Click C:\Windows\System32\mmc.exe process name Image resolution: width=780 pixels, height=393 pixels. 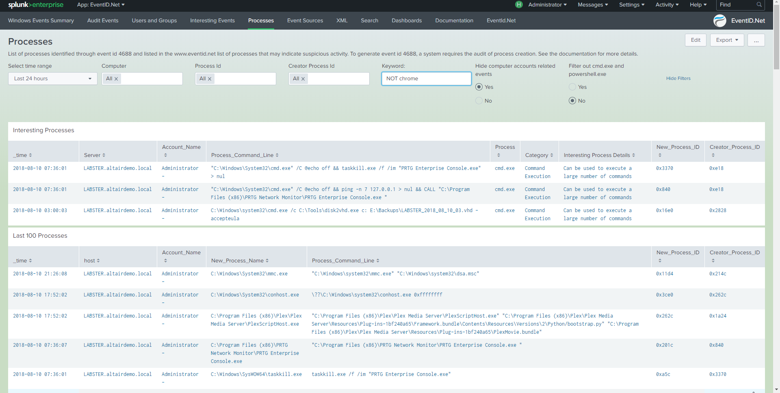point(249,274)
